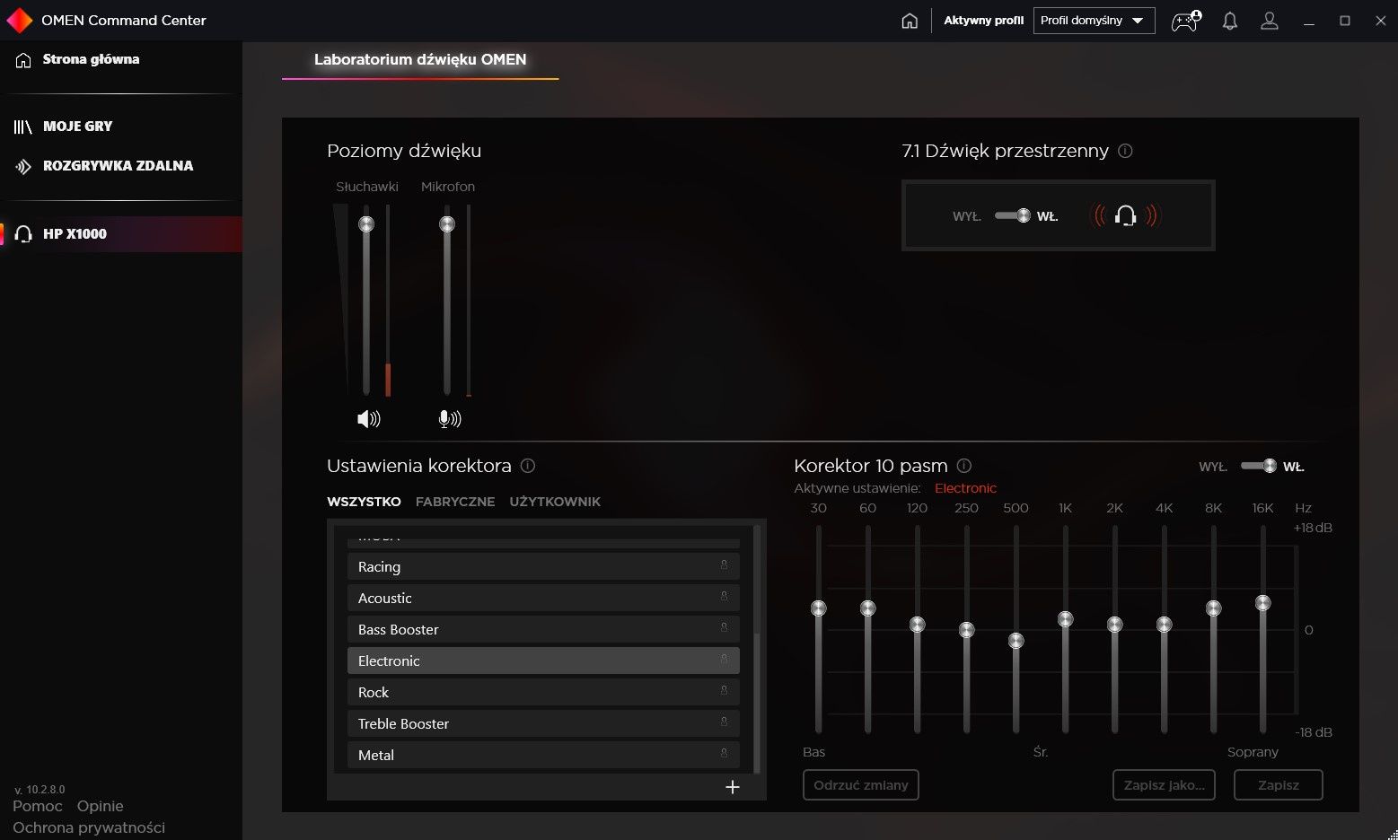Click the Odrzuć zmiany button
Screen dimensions: 1398x840
tap(861, 785)
